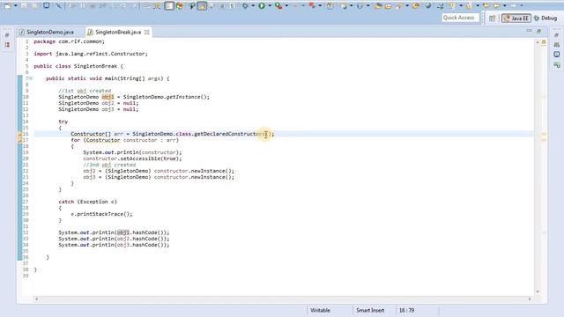The image size is (564, 317).
Task: Collapse the main method fold at line 7
Action: coord(31,78)
